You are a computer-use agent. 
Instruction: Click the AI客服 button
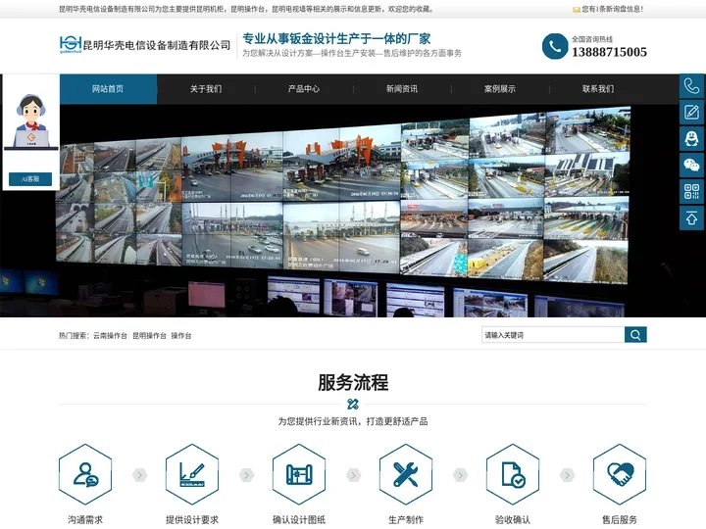[31, 179]
